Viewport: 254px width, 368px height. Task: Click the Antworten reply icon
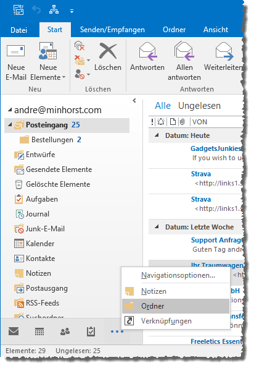click(x=147, y=51)
